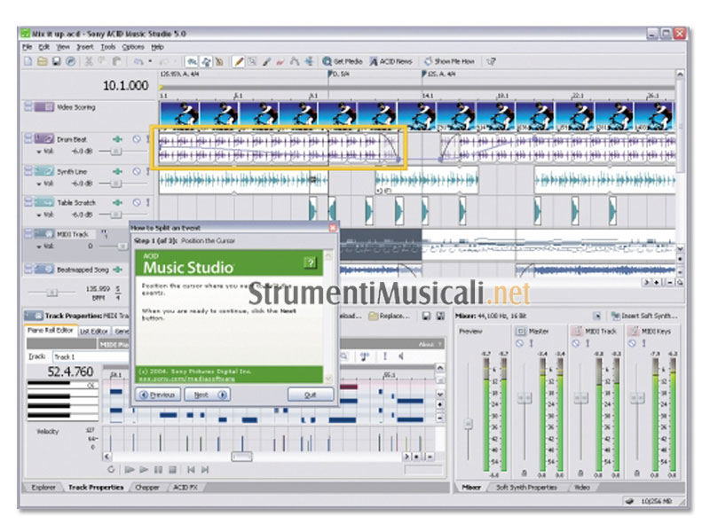Open the Undo history dropdown arrow

tap(150, 61)
